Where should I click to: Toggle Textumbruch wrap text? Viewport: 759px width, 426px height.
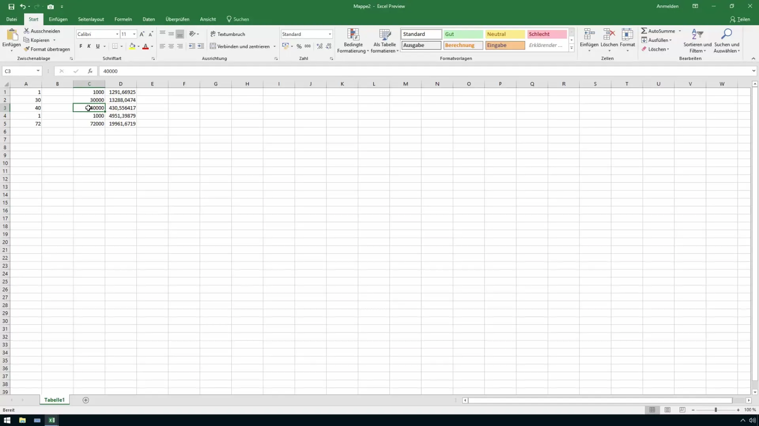(228, 34)
